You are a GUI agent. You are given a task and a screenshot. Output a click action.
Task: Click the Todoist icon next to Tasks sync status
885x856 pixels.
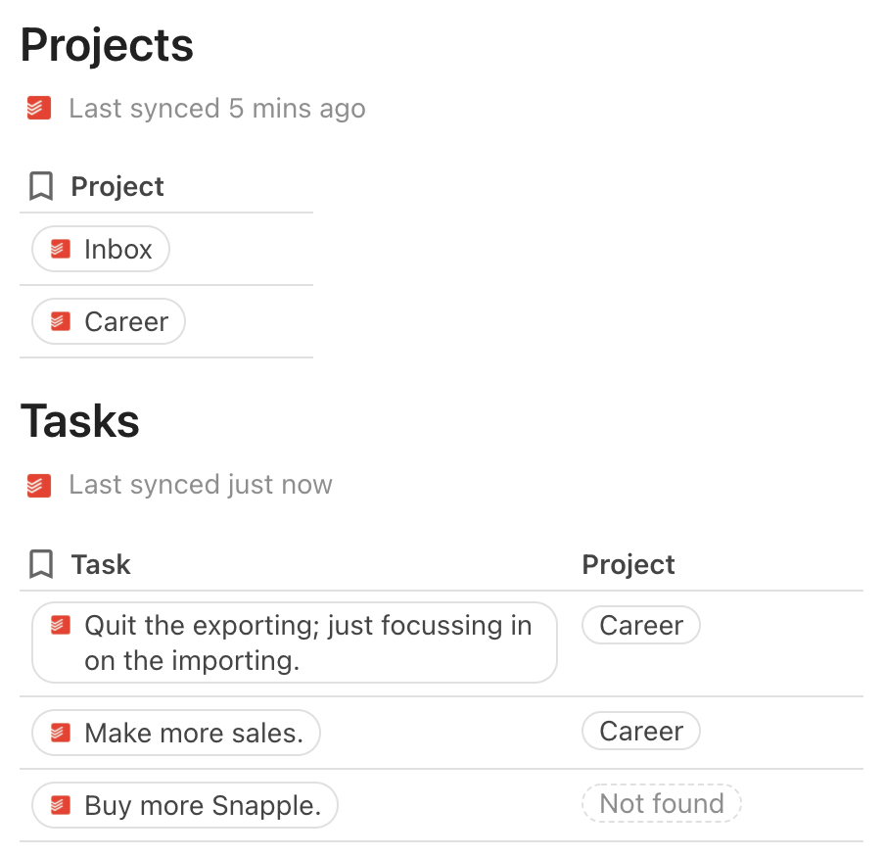tap(39, 484)
